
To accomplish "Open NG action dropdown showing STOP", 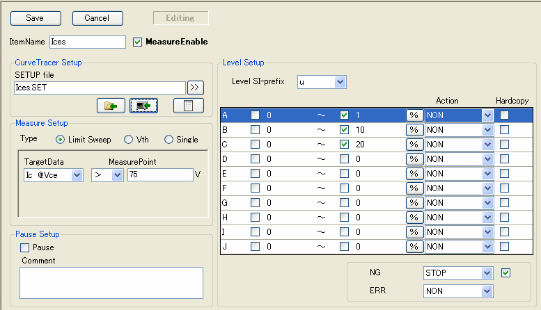I will coord(487,273).
